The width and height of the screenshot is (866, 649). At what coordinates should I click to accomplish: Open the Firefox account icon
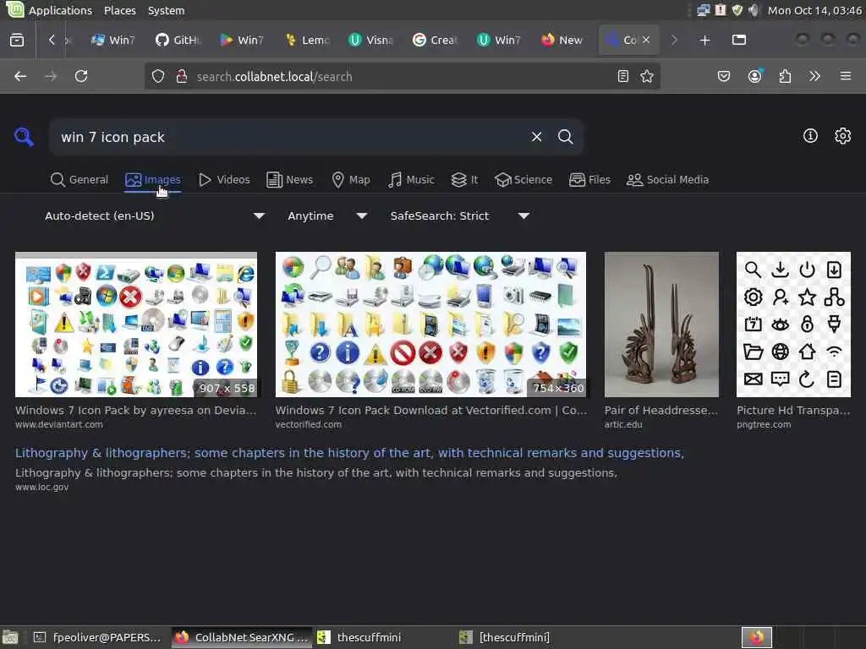pyautogui.click(x=754, y=76)
